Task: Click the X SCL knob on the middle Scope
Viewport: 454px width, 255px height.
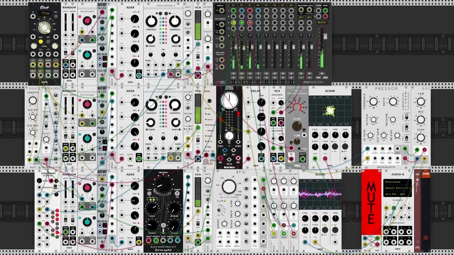Action: (x=315, y=135)
